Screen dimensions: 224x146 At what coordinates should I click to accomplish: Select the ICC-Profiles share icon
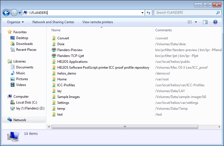pyautogui.click(x=54, y=85)
